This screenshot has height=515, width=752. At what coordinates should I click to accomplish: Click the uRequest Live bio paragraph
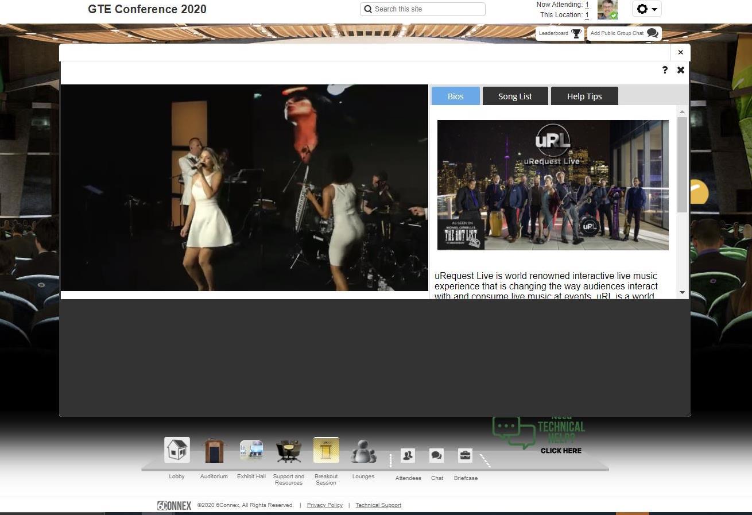[546, 286]
